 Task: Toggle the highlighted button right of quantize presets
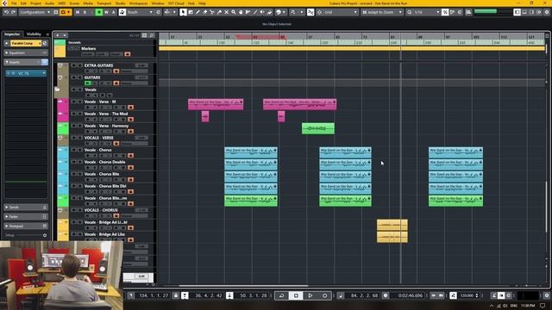tap(445, 12)
